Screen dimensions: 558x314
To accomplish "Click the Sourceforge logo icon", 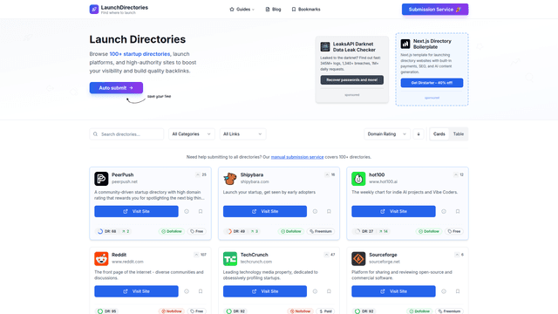I will 358,258.
